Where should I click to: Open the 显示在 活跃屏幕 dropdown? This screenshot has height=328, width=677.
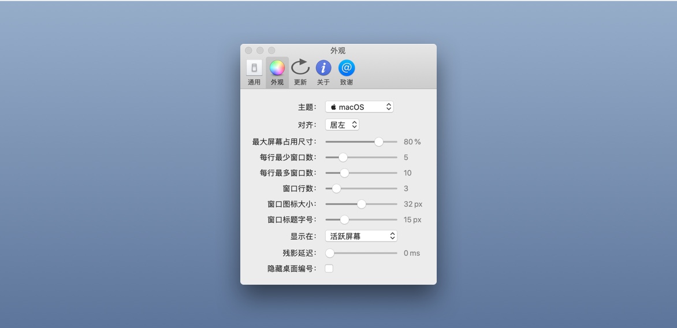pos(361,236)
